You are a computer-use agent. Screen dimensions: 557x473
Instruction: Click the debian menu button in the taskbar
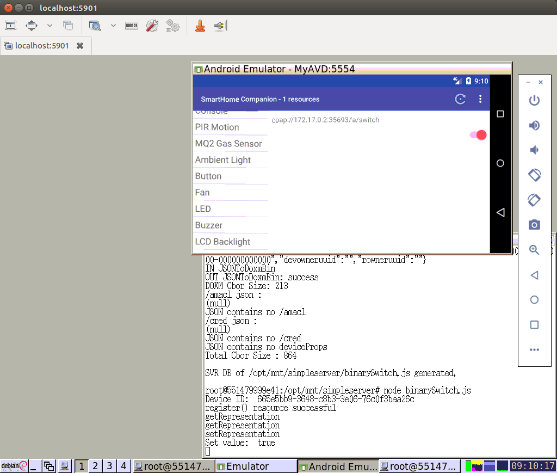pyautogui.click(x=14, y=465)
